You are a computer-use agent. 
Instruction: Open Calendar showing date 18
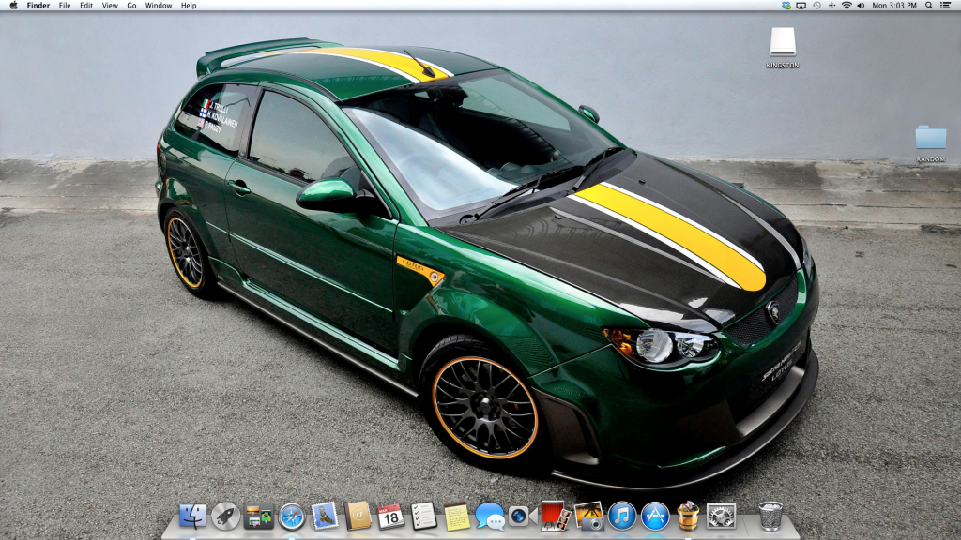390,516
